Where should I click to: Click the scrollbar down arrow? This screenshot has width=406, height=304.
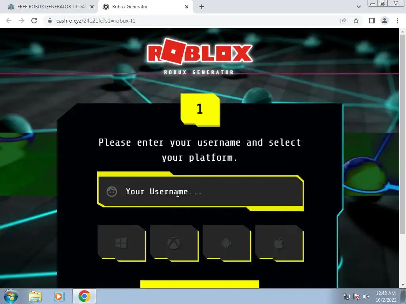(x=402, y=285)
